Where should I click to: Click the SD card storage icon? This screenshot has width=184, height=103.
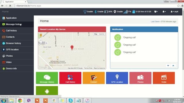click(x=134, y=12)
